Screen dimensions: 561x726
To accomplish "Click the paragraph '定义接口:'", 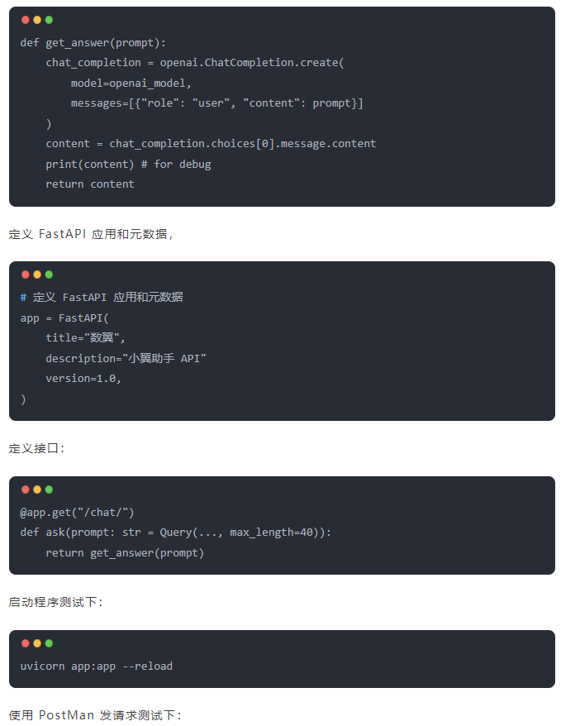I will coord(36,448).
